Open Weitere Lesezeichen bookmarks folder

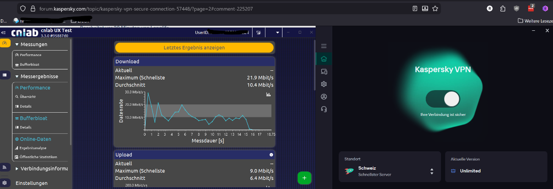click(x=535, y=21)
